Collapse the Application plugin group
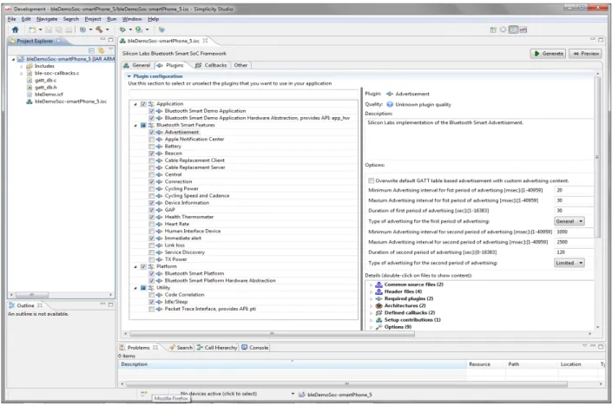This screenshot has width=612, height=412. coord(135,104)
